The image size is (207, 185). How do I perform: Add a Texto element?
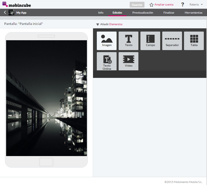click(x=129, y=41)
